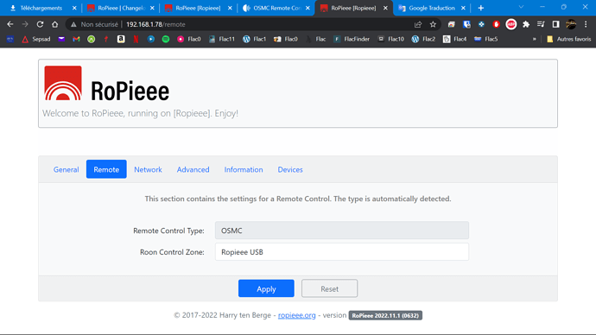The height and width of the screenshot is (335, 596).
Task: Open the Flac5 bookmark
Action: click(485, 39)
